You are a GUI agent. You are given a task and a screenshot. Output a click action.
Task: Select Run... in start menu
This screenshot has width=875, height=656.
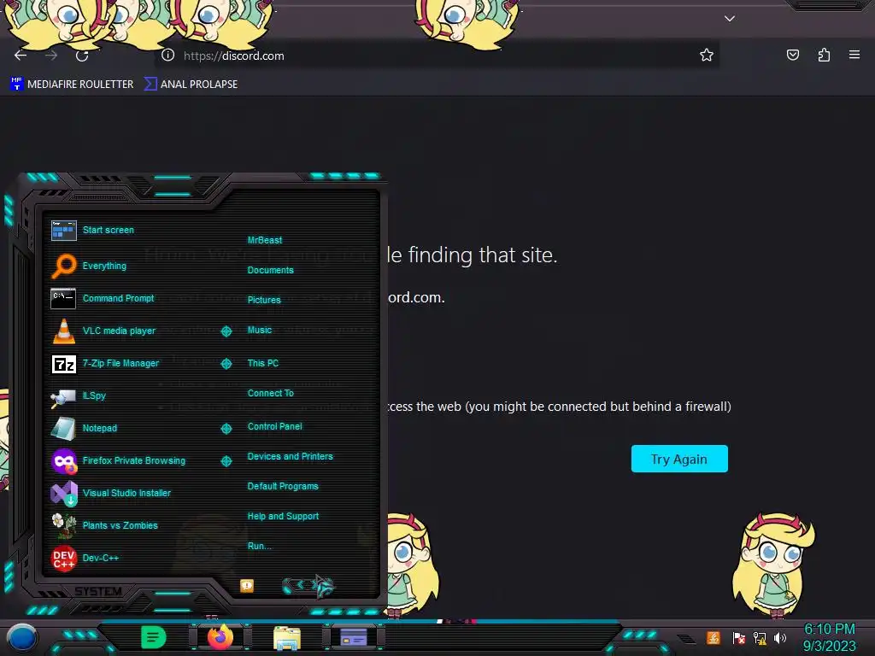pyautogui.click(x=260, y=546)
